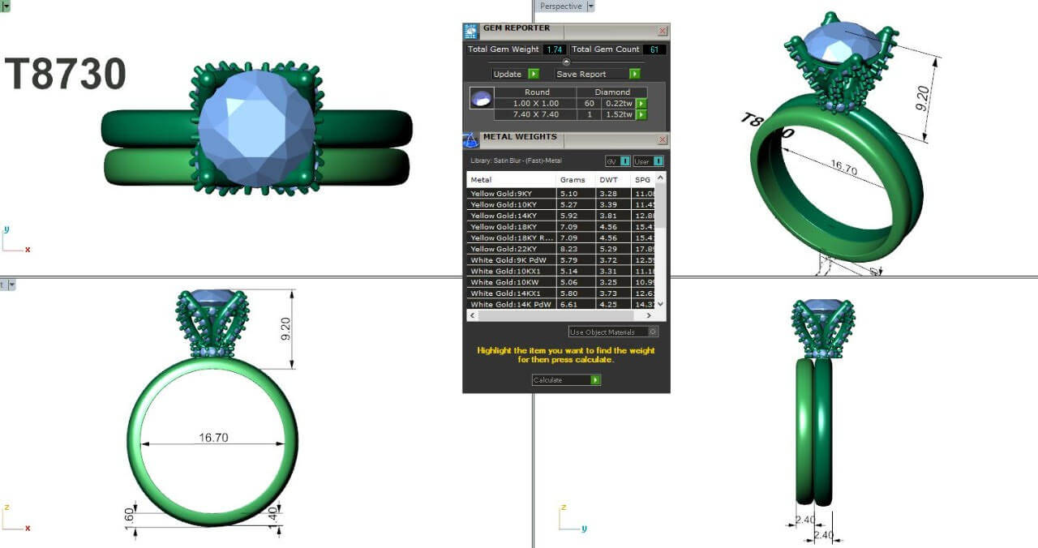Select the White Gold:10KW row
This screenshot has width=1038, height=548.
(511, 282)
